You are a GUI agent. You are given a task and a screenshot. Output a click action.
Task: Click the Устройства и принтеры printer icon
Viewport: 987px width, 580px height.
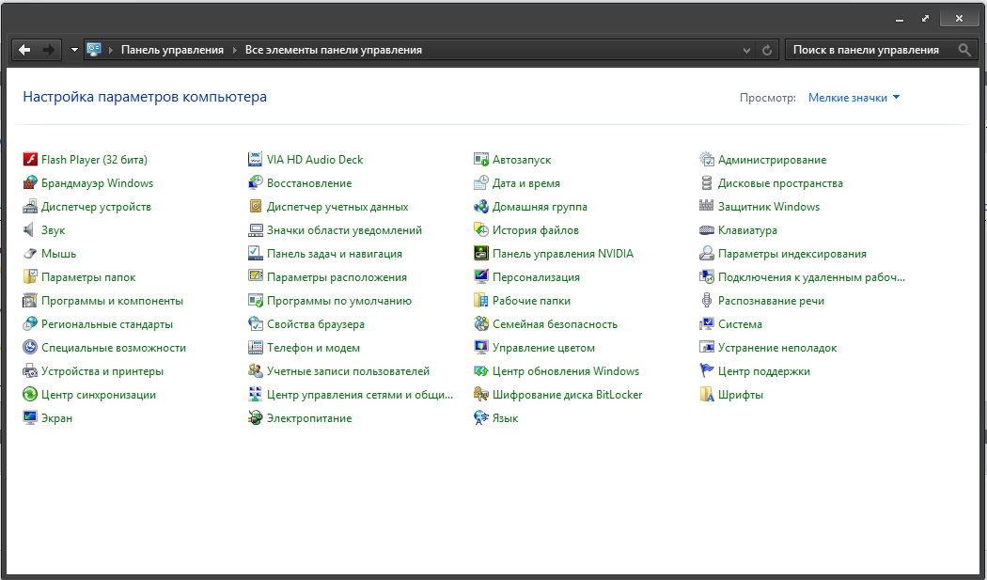tap(29, 371)
